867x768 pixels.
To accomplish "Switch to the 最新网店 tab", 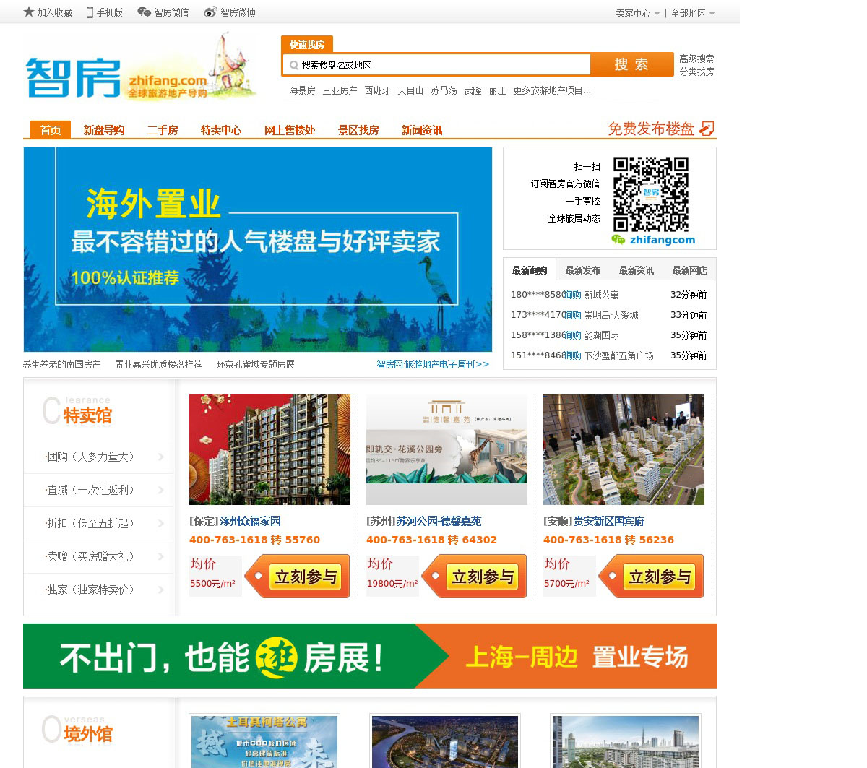I will pyautogui.click(x=690, y=270).
